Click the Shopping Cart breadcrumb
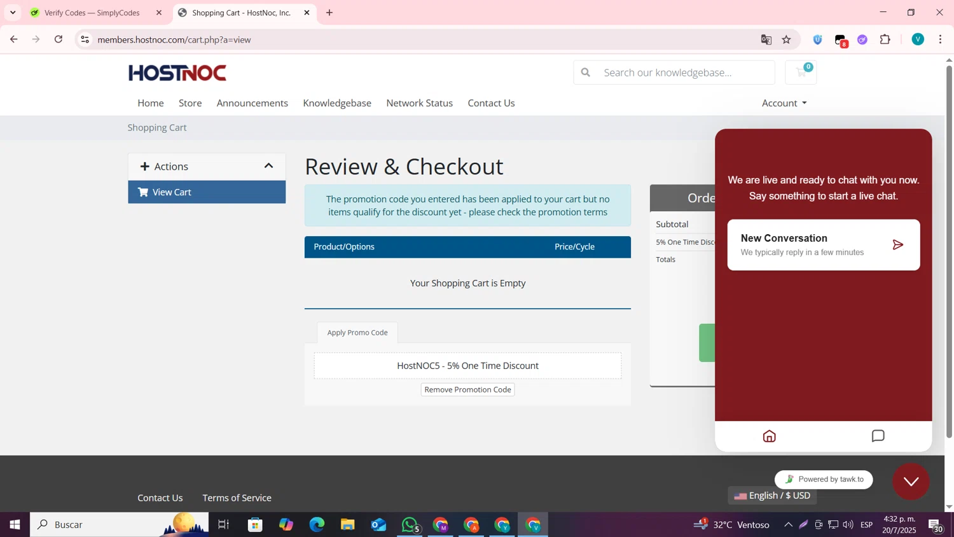This screenshot has height=537, width=954. pos(157,128)
